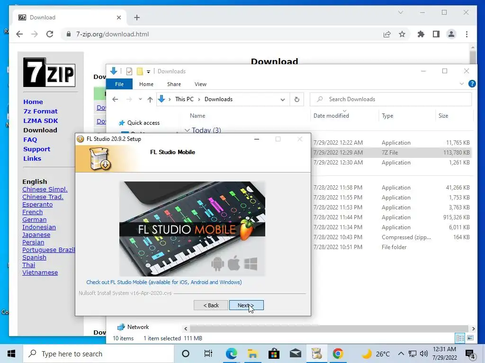
Task: Bookmark this page with the star
Action: [402, 34]
